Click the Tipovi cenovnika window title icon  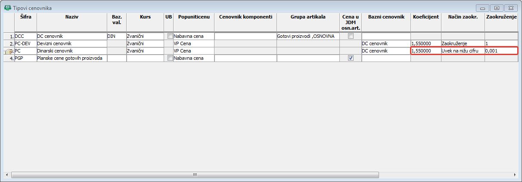click(7, 7)
